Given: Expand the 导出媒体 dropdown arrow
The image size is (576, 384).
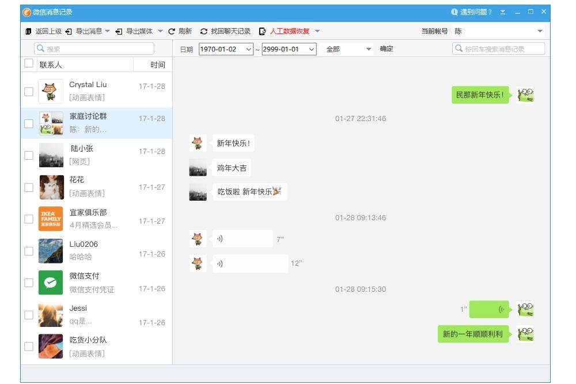Looking at the screenshot, I should (160, 31).
